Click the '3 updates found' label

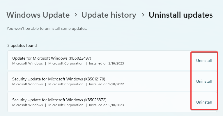(x=22, y=46)
